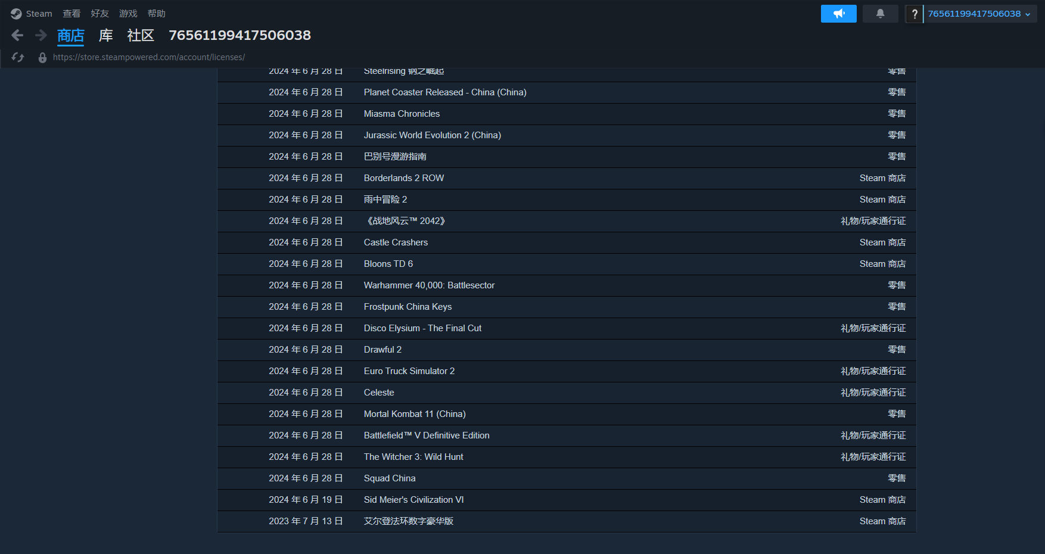This screenshot has height=554, width=1045.
Task: Open profile tab 76561199417506038
Action: (x=240, y=36)
